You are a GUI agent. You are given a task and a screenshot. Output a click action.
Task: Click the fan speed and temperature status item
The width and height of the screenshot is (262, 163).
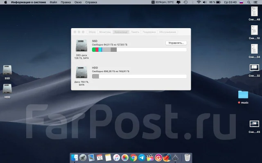coord(163,2)
